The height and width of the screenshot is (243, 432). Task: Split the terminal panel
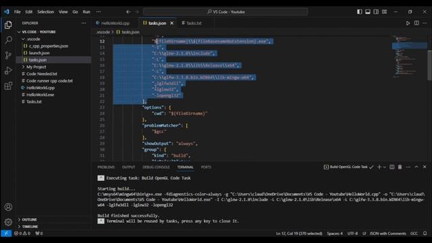[391, 167]
